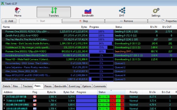Open the DHT network section
The image size is (177, 110).
pyautogui.click(x=122, y=12)
